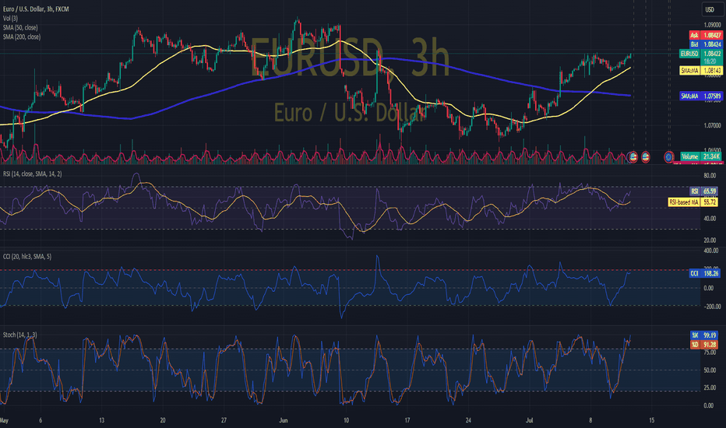Select the SMA (200, close) indicator legend
726x428 pixels.
22,37
